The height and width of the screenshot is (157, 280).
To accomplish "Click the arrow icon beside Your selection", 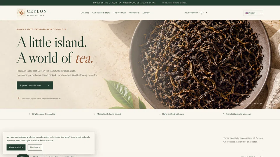I will [206, 13].
